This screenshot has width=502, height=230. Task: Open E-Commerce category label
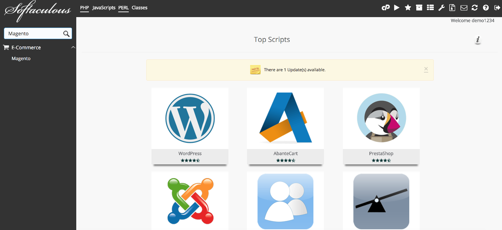click(x=26, y=47)
